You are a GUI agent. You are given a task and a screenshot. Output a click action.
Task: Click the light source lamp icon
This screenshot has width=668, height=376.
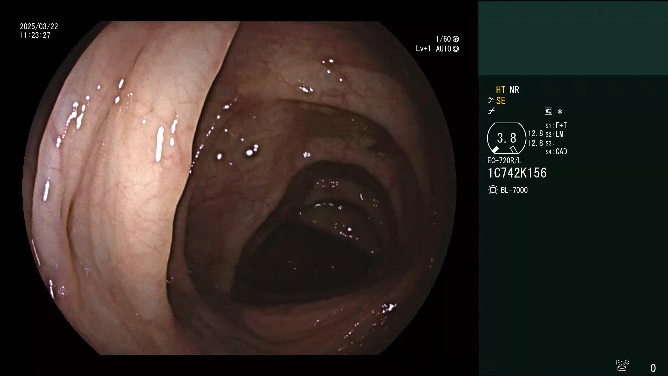493,190
